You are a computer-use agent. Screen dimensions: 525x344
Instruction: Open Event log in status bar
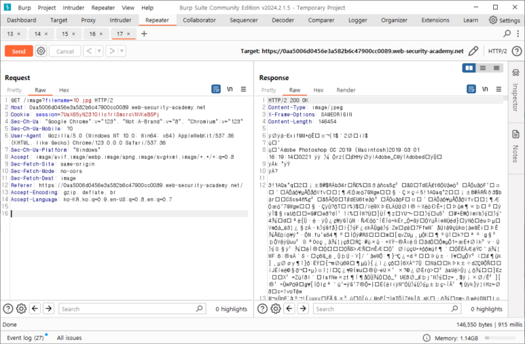pos(25,338)
